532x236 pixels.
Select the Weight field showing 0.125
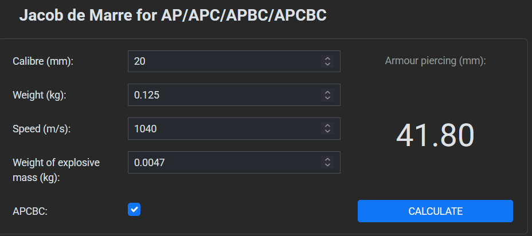pos(224,95)
